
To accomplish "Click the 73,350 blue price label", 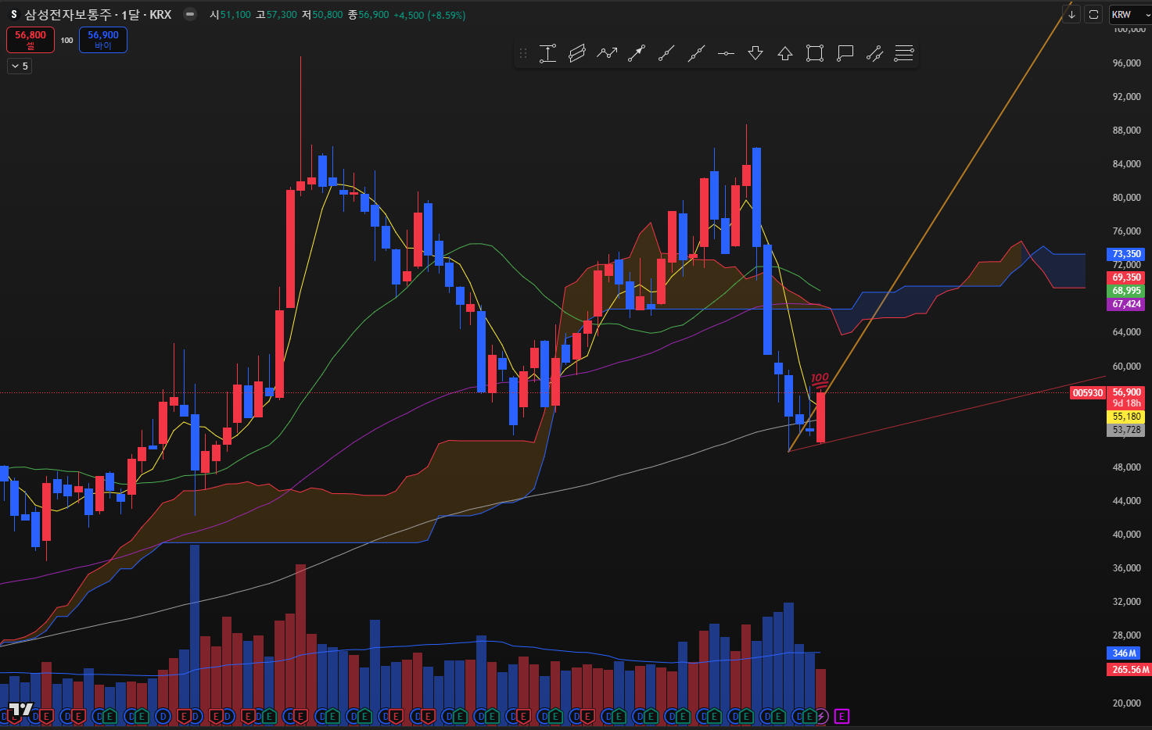I will [1127, 254].
